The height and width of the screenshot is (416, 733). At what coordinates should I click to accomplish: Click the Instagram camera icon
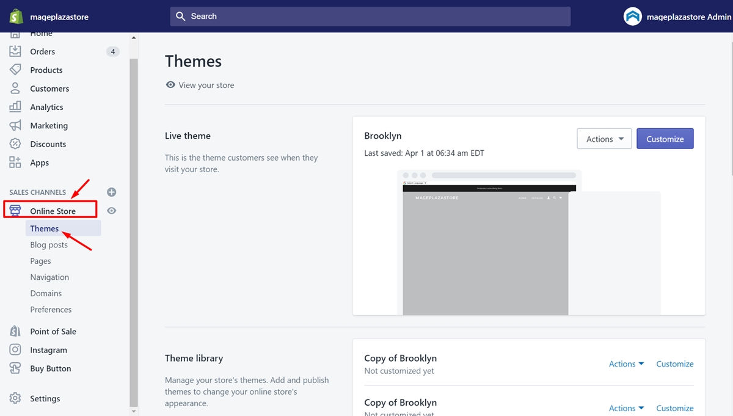pyautogui.click(x=15, y=350)
